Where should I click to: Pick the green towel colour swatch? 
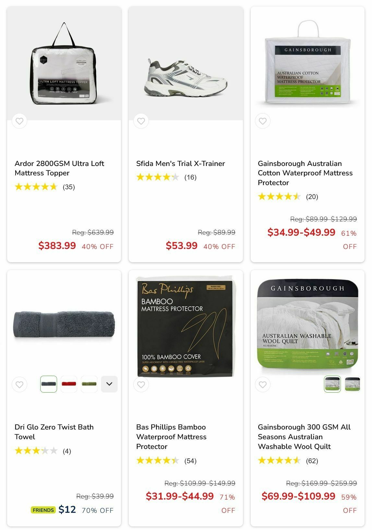pos(89,384)
